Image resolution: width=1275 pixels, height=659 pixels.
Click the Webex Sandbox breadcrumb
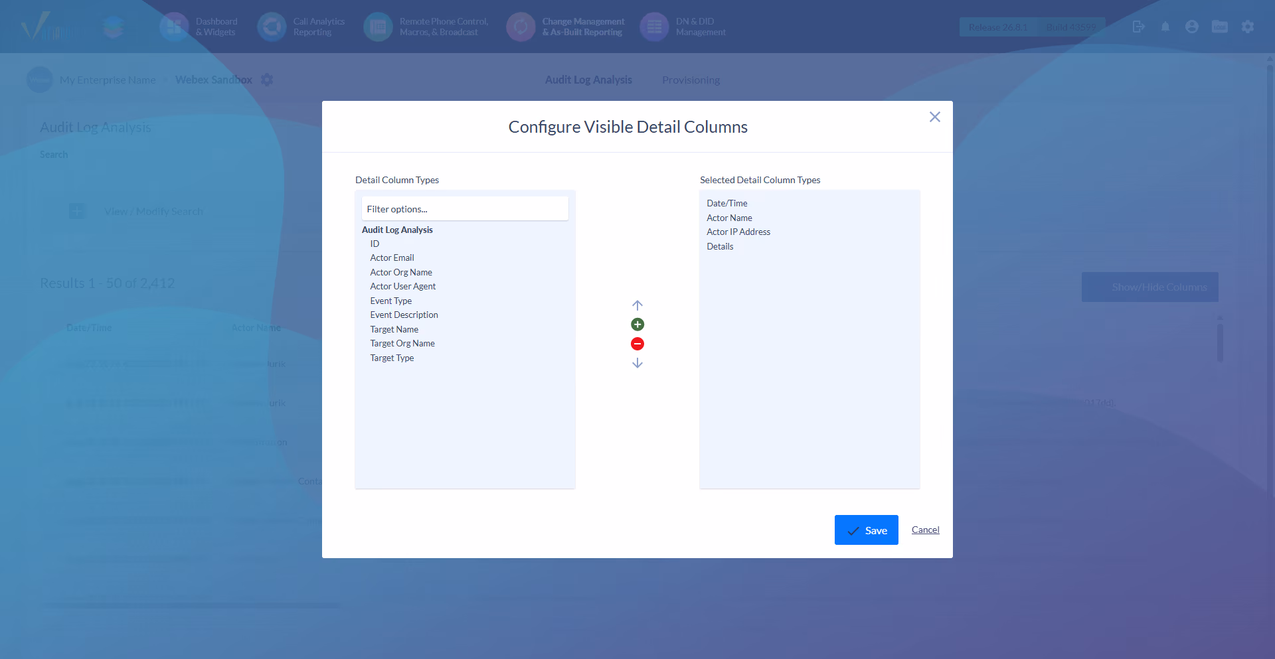214,80
